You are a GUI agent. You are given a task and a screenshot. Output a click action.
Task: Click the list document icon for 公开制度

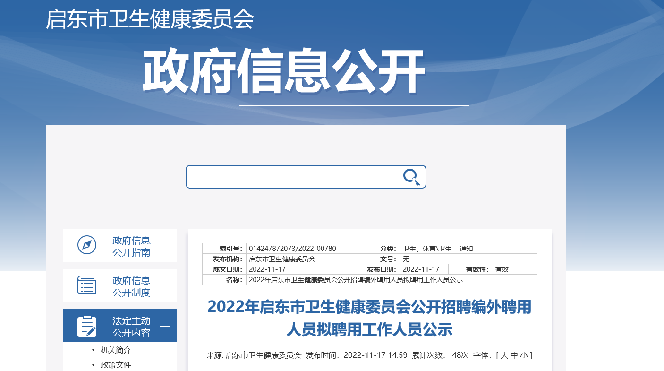[87, 285]
